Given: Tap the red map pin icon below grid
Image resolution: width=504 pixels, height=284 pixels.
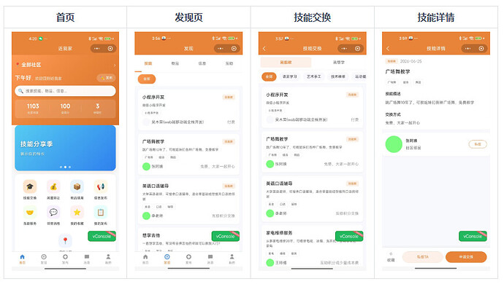Looking at the screenshot, I should (65, 241).
